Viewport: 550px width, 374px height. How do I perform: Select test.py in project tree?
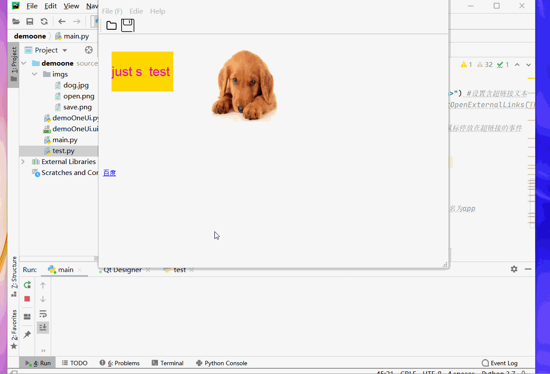[59, 151]
